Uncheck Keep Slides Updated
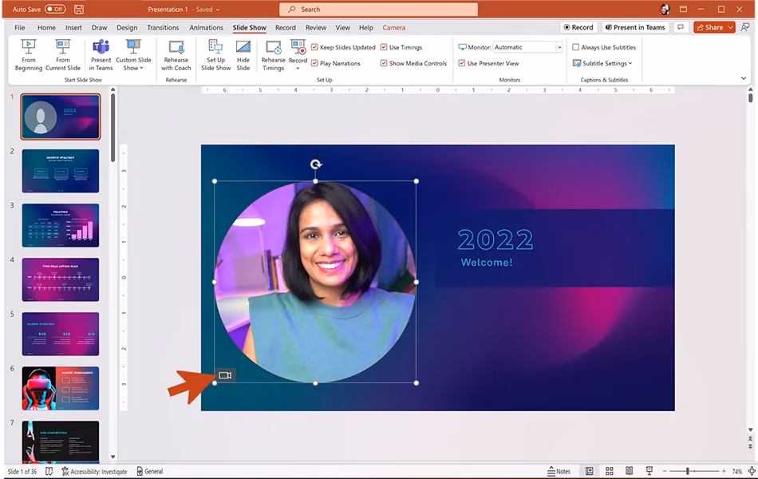 pos(314,46)
